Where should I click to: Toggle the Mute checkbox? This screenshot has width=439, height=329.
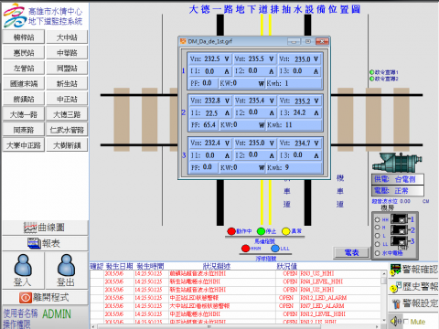(x=406, y=322)
